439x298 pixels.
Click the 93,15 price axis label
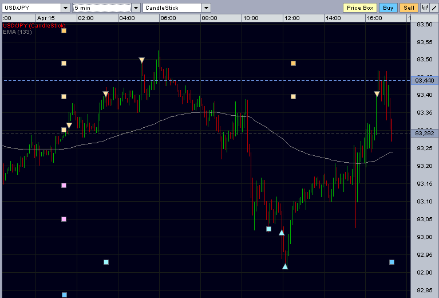point(425,184)
